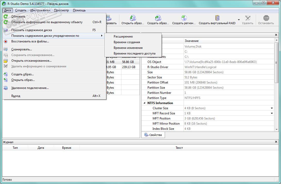
Task: Click the Текст column header in Журнал
Action: [x=179, y=148]
